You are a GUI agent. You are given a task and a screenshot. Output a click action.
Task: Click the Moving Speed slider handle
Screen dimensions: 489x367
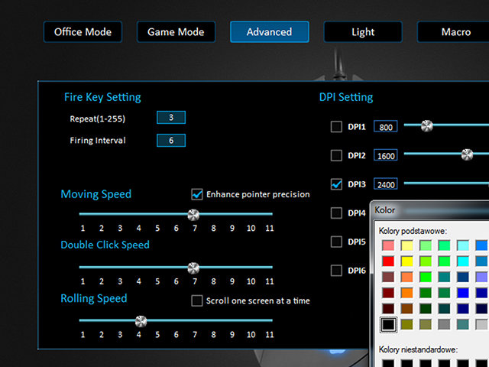[x=193, y=215]
